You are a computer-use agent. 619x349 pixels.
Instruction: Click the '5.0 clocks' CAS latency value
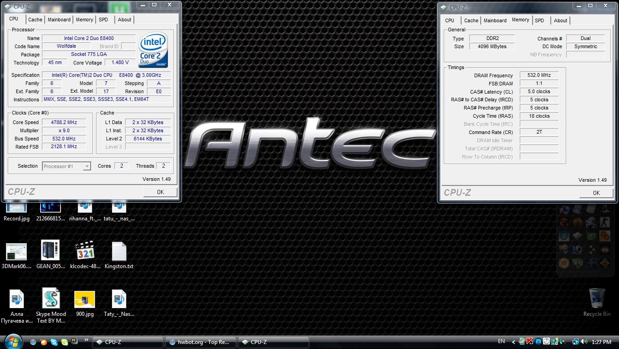pos(539,92)
